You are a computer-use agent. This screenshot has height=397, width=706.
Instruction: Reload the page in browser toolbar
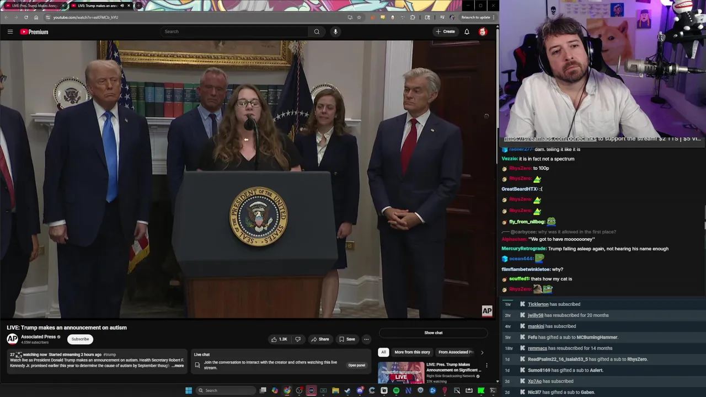coord(26,17)
